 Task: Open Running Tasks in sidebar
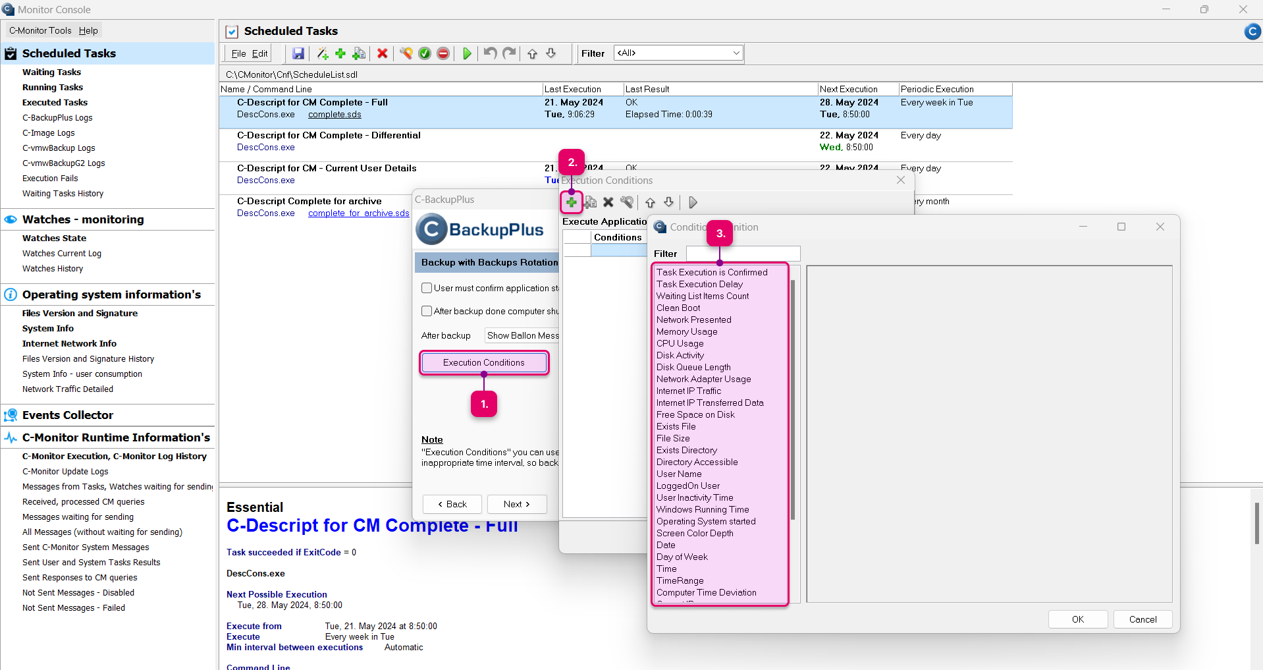point(53,87)
